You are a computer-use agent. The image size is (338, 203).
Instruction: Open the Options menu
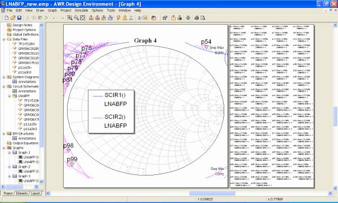pyautogui.click(x=97, y=10)
